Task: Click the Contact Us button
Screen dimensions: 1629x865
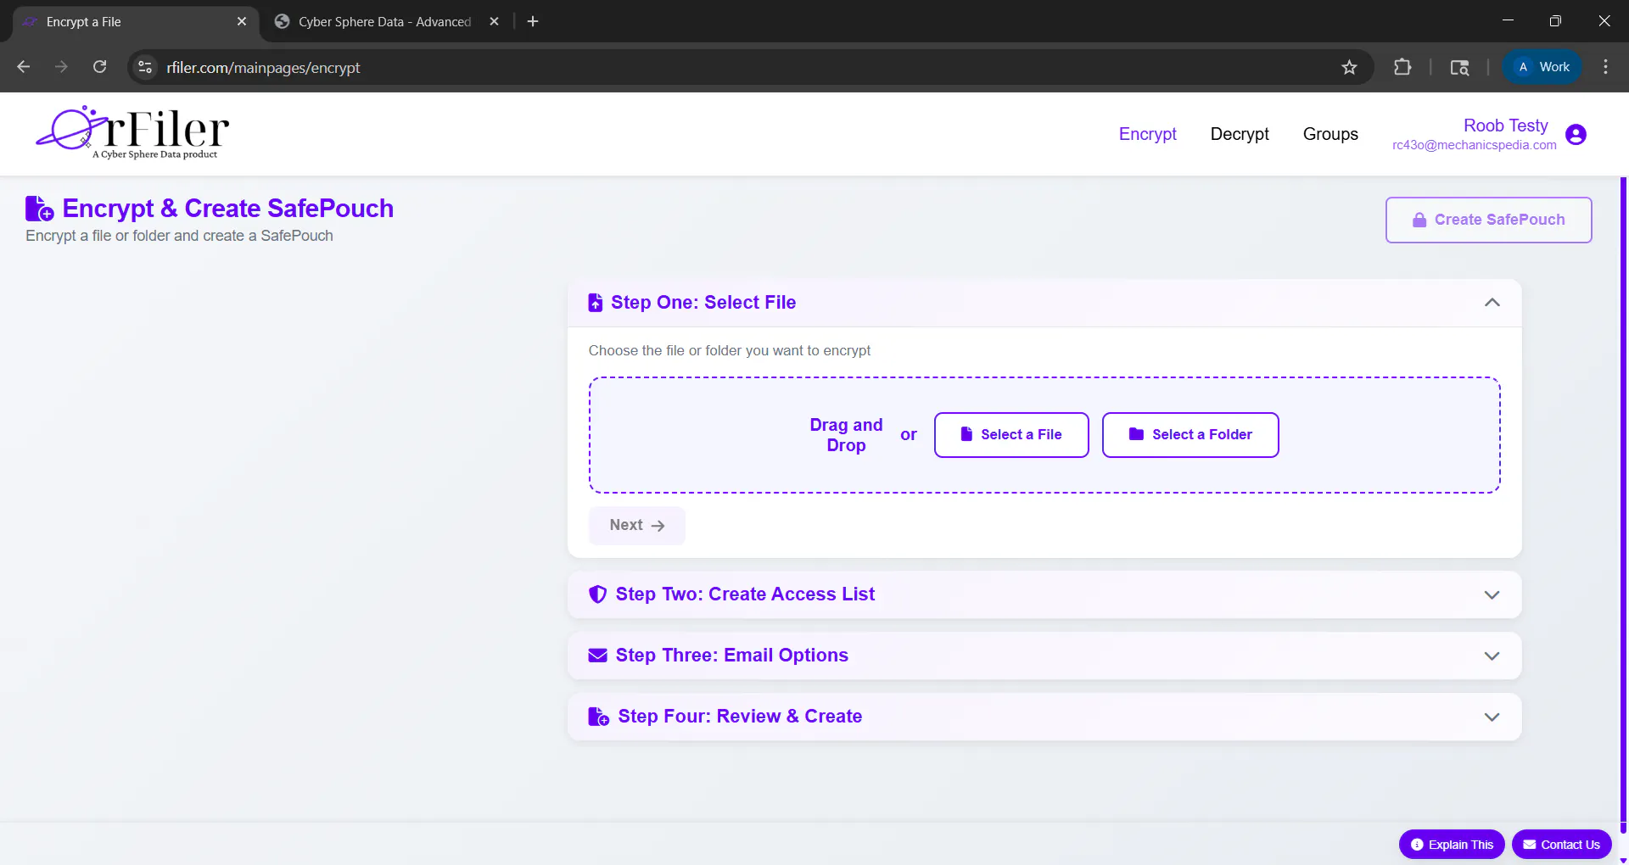Action: coord(1561,845)
